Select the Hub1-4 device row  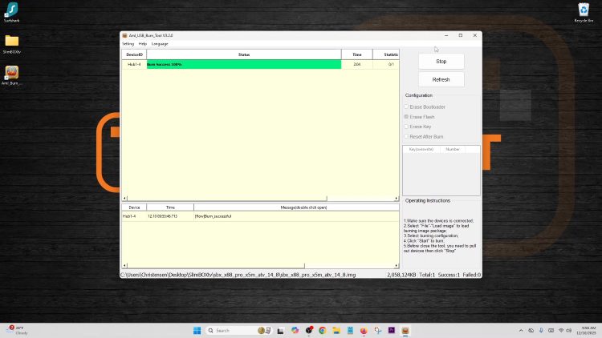click(260, 64)
